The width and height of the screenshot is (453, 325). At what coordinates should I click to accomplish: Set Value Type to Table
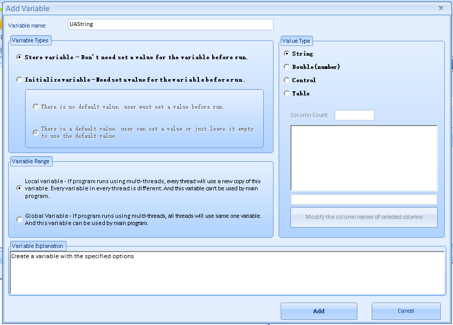(287, 93)
